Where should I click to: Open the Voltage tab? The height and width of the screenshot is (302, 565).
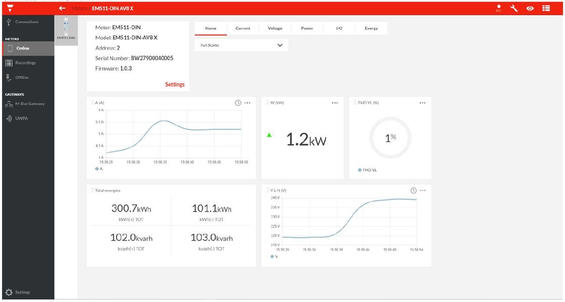point(275,28)
